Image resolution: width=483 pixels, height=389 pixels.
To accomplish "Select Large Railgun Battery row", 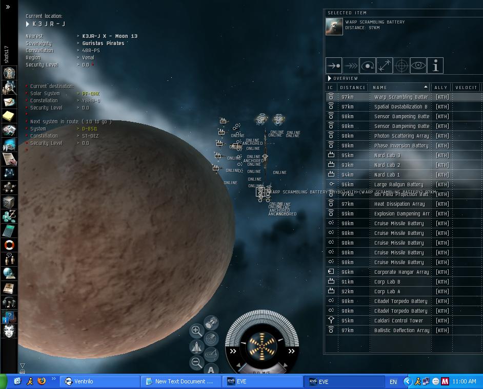I will tap(404, 184).
